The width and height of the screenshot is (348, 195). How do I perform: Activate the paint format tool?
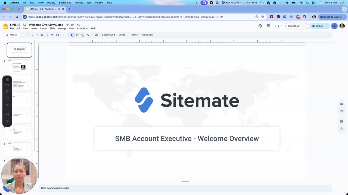(47, 35)
